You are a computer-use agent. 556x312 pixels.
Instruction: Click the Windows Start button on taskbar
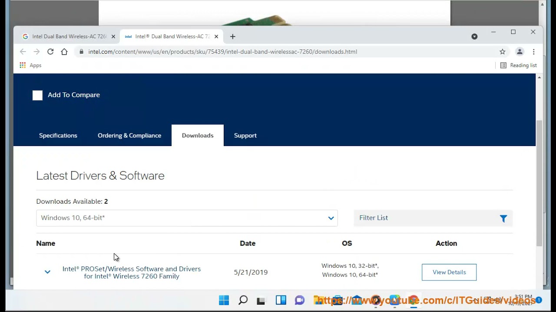pos(224,300)
